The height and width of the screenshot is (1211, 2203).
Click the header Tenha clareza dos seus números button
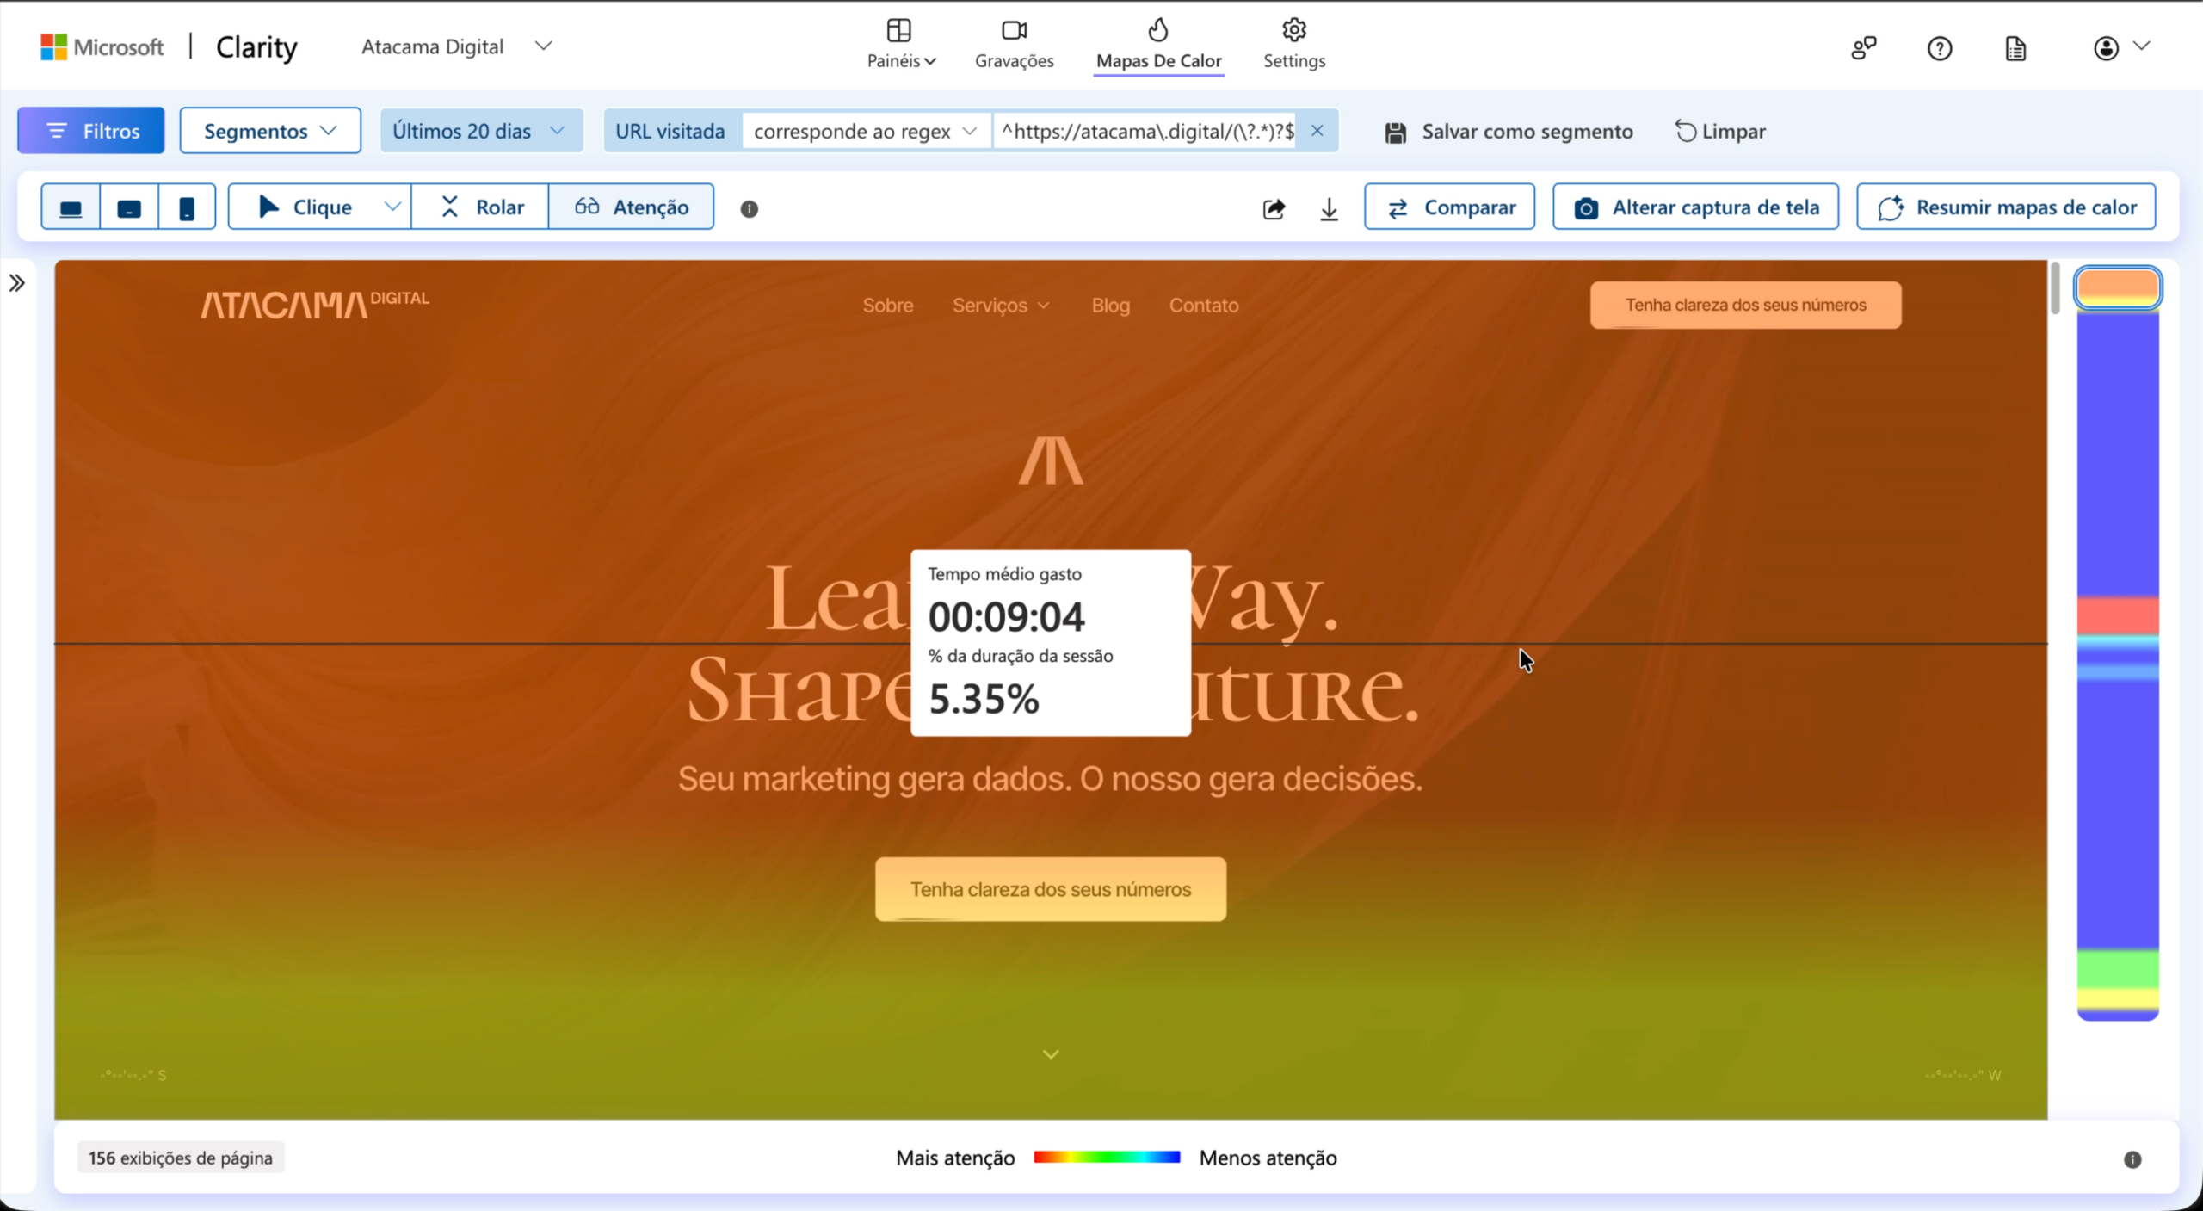(x=1746, y=305)
